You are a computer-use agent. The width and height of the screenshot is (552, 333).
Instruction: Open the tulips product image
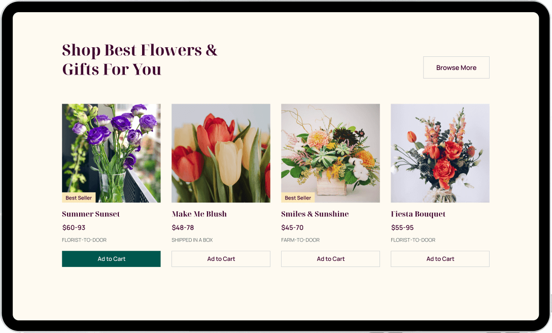221,153
